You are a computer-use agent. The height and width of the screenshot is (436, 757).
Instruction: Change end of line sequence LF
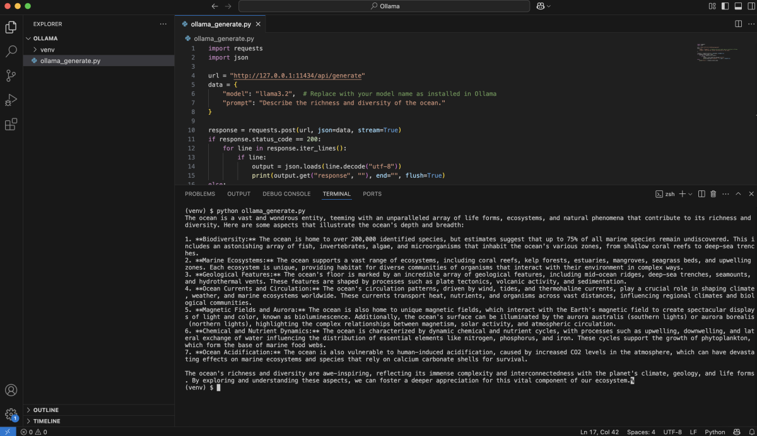[693, 432]
